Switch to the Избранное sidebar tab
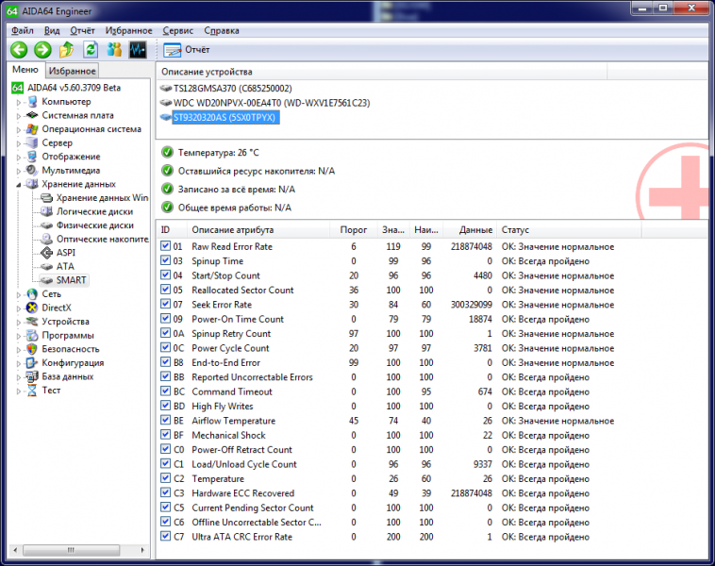 [x=72, y=71]
